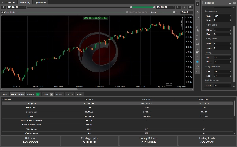Step the Strategy field with value 25
Viewport: 237px width, 147px height.
(x=230, y=62)
